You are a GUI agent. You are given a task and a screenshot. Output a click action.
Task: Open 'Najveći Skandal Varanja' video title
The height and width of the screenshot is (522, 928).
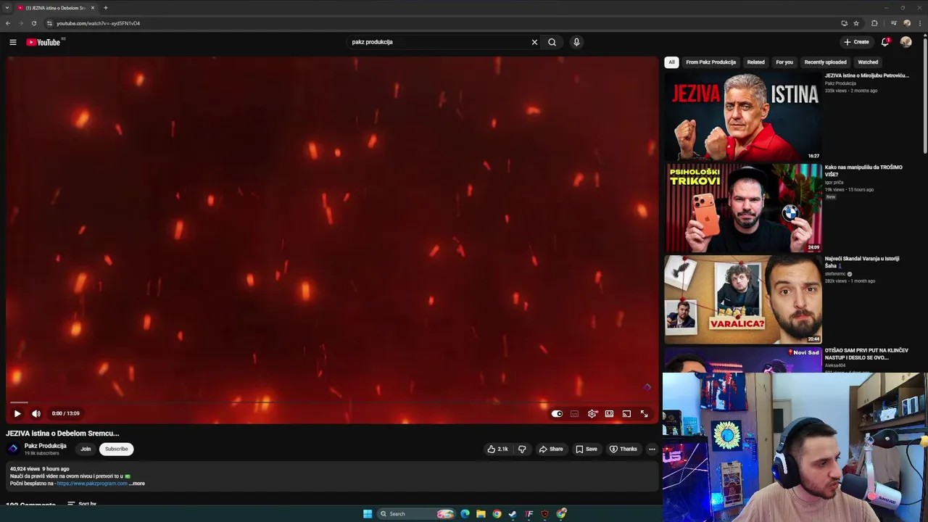pos(862,262)
